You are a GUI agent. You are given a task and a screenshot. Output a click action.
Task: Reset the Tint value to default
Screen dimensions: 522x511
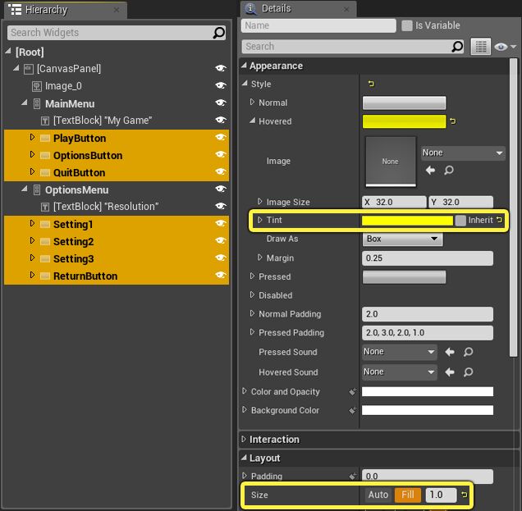click(499, 220)
